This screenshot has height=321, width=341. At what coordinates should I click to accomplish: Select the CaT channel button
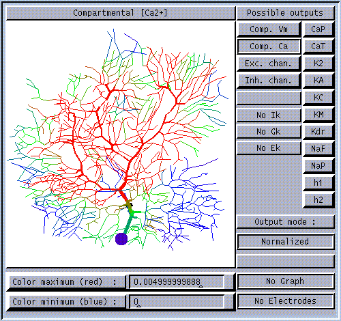coord(318,46)
